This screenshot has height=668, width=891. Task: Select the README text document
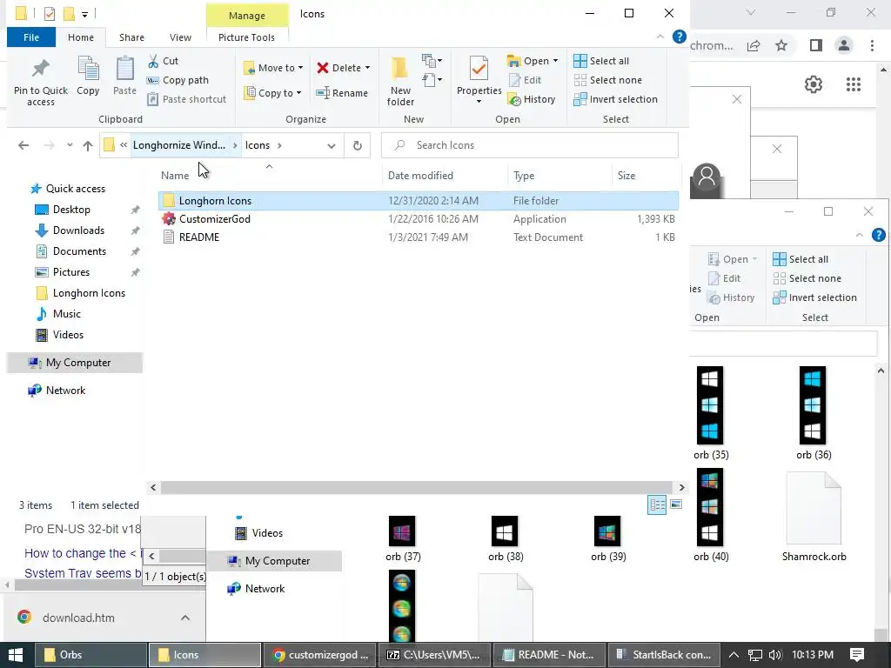(x=419, y=237)
